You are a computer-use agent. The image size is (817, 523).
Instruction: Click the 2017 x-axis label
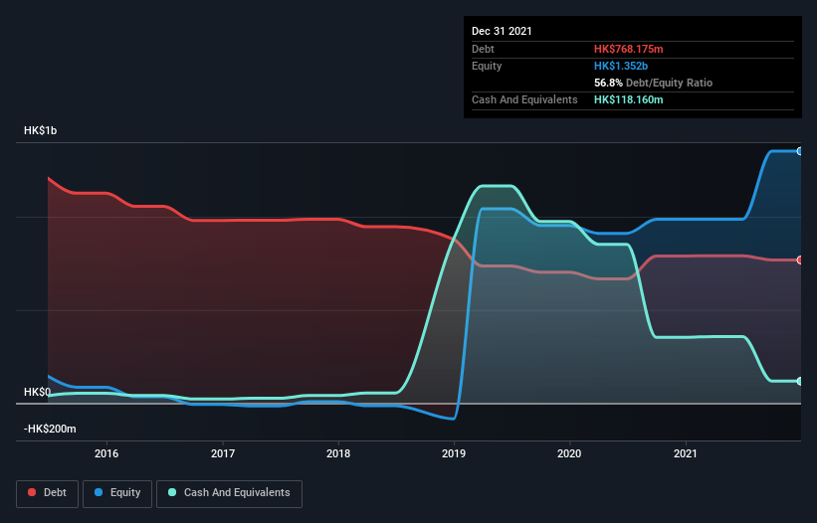coord(223,453)
